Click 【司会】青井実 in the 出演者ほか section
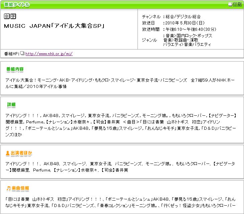 click(x=114, y=170)
